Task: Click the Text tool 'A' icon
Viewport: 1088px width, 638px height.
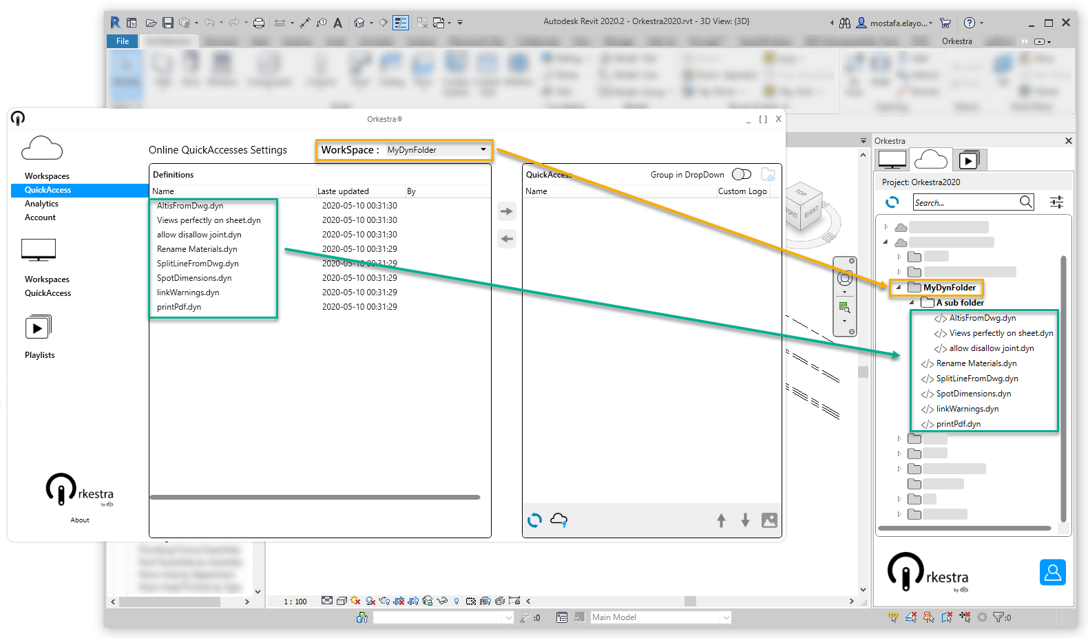Action: [337, 23]
